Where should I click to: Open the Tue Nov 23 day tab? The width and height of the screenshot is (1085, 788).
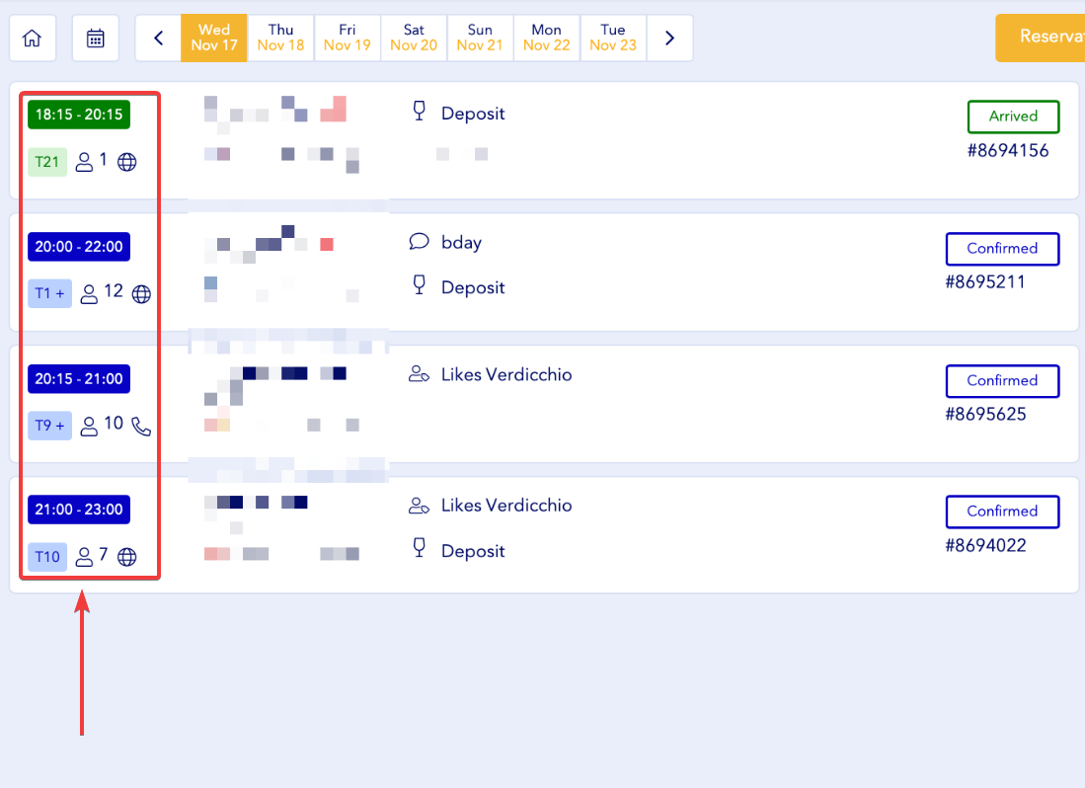pos(613,38)
